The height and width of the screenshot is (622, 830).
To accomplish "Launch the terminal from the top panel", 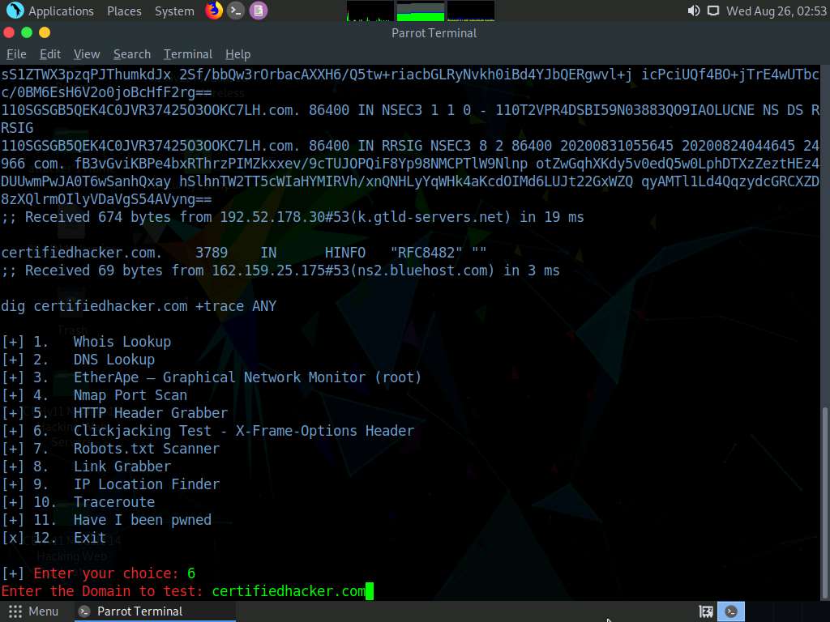I will click(236, 11).
